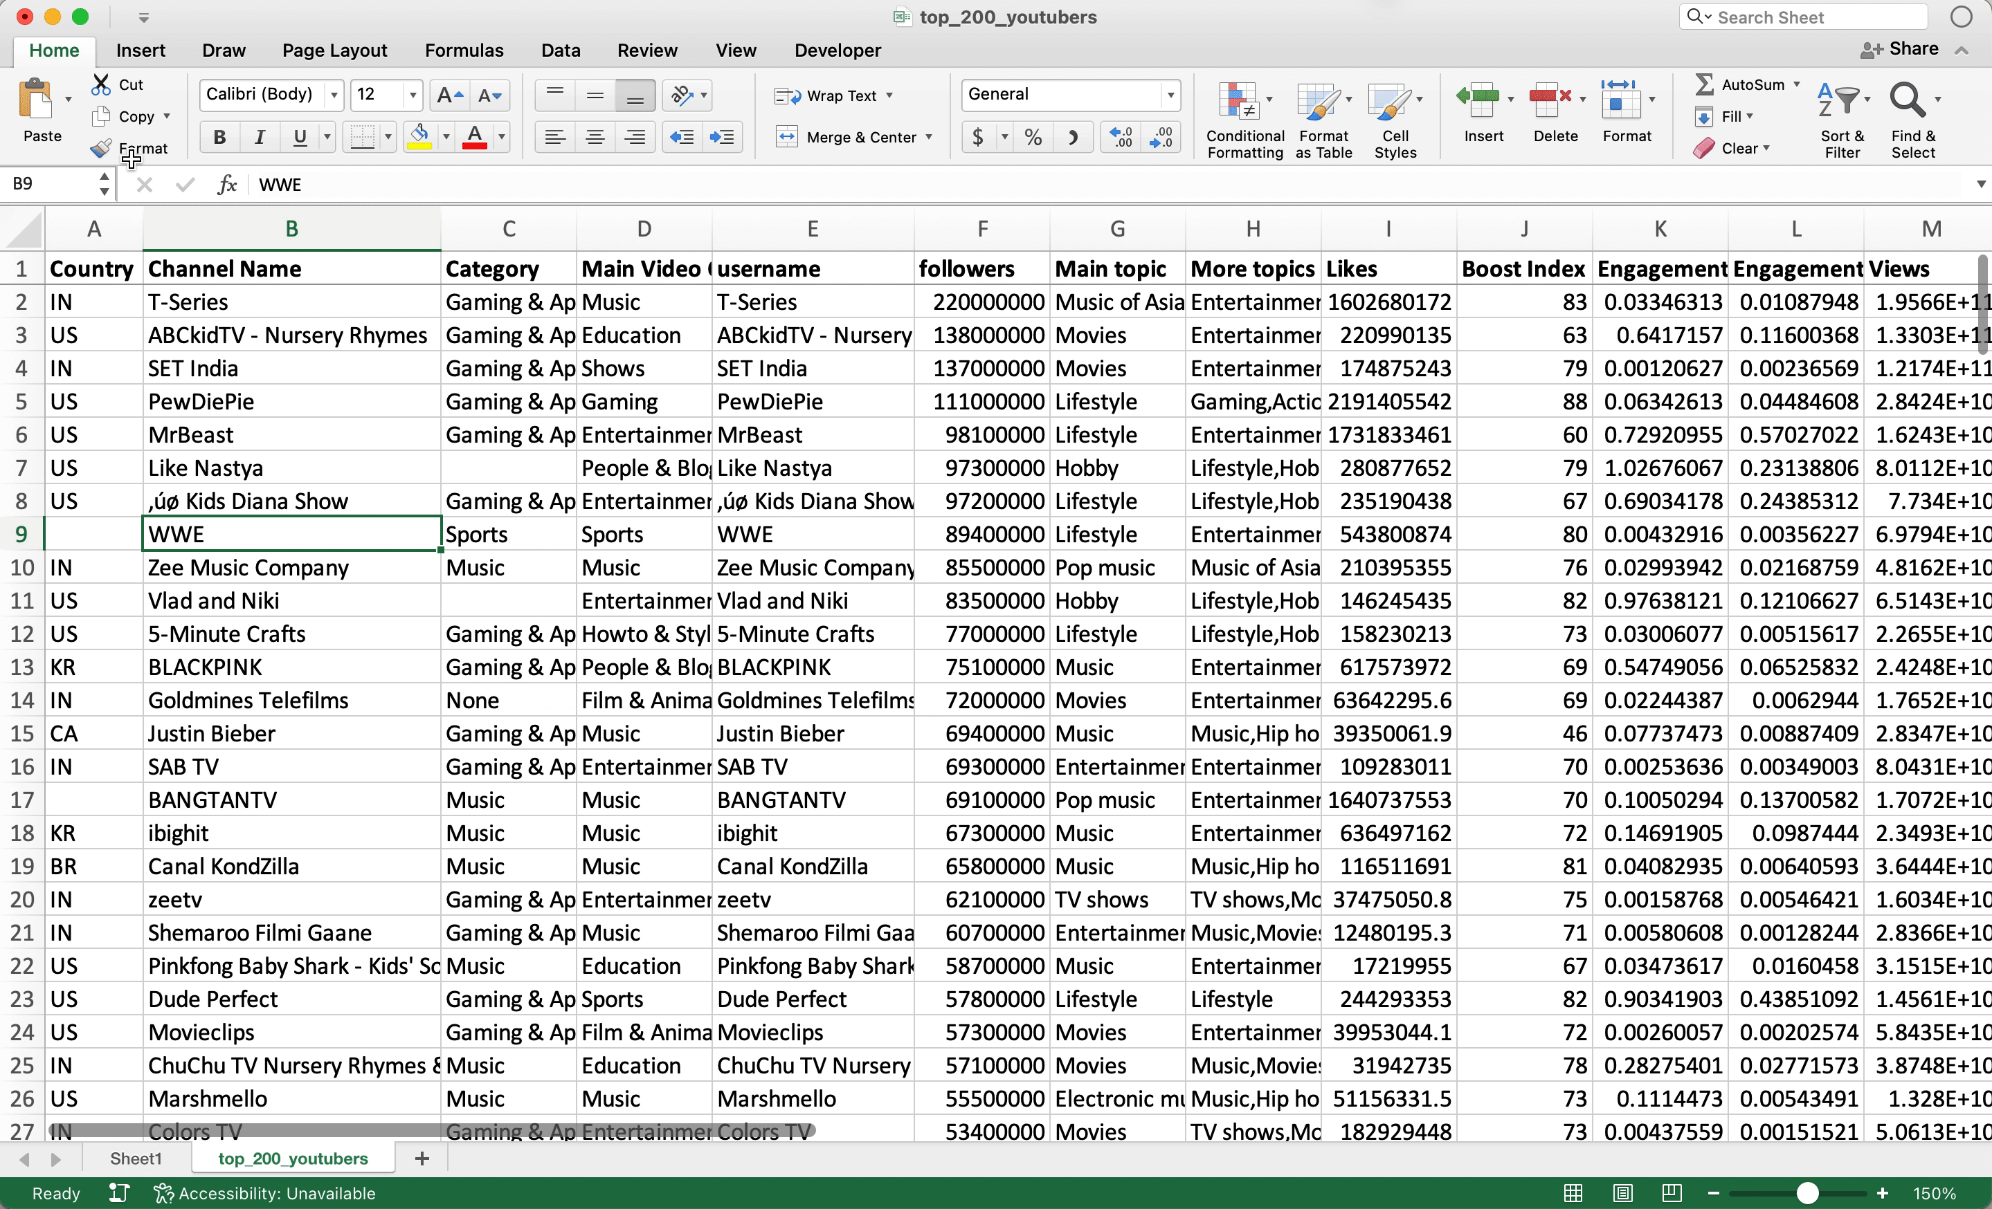Decrease font size with A-down icon

click(x=490, y=95)
